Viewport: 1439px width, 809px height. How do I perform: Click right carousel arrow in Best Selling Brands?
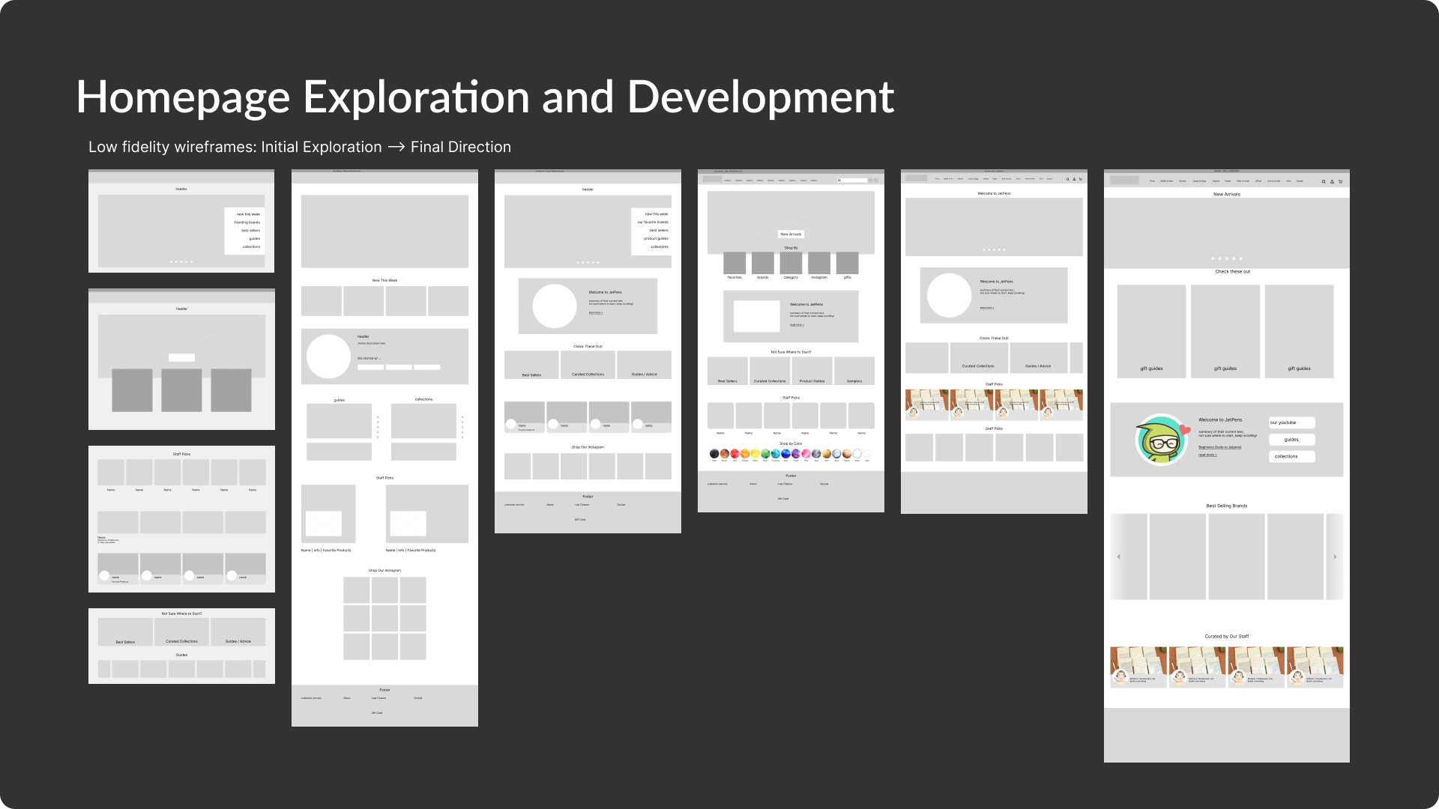pos(1335,557)
